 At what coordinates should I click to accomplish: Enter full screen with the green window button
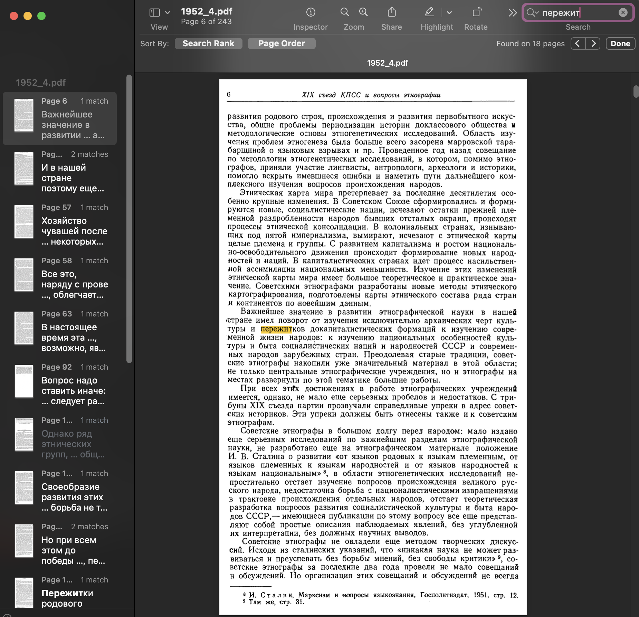(41, 16)
